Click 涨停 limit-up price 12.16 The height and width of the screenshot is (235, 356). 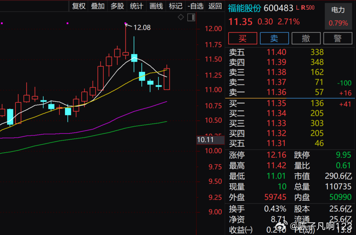pos(276,155)
